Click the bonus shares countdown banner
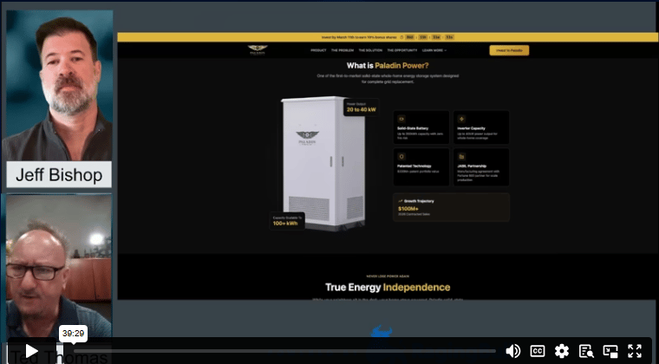 coord(388,37)
